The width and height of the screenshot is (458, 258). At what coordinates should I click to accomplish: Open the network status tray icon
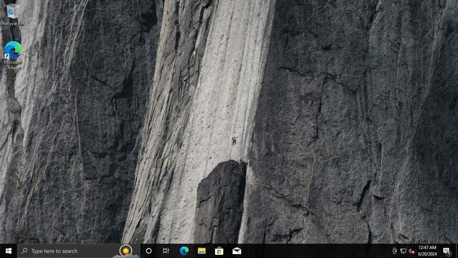[403, 251]
